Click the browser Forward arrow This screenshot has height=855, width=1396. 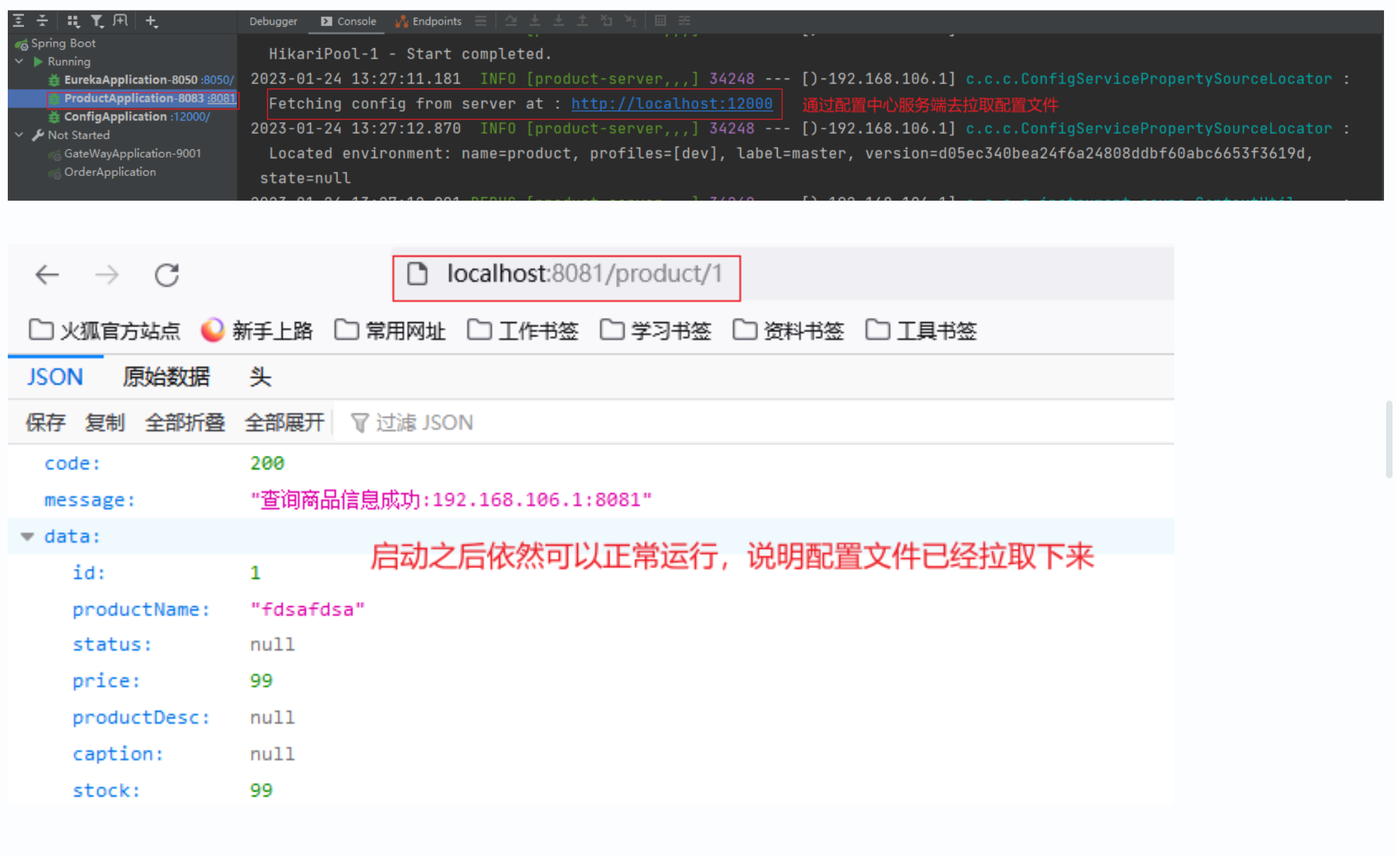[107, 274]
